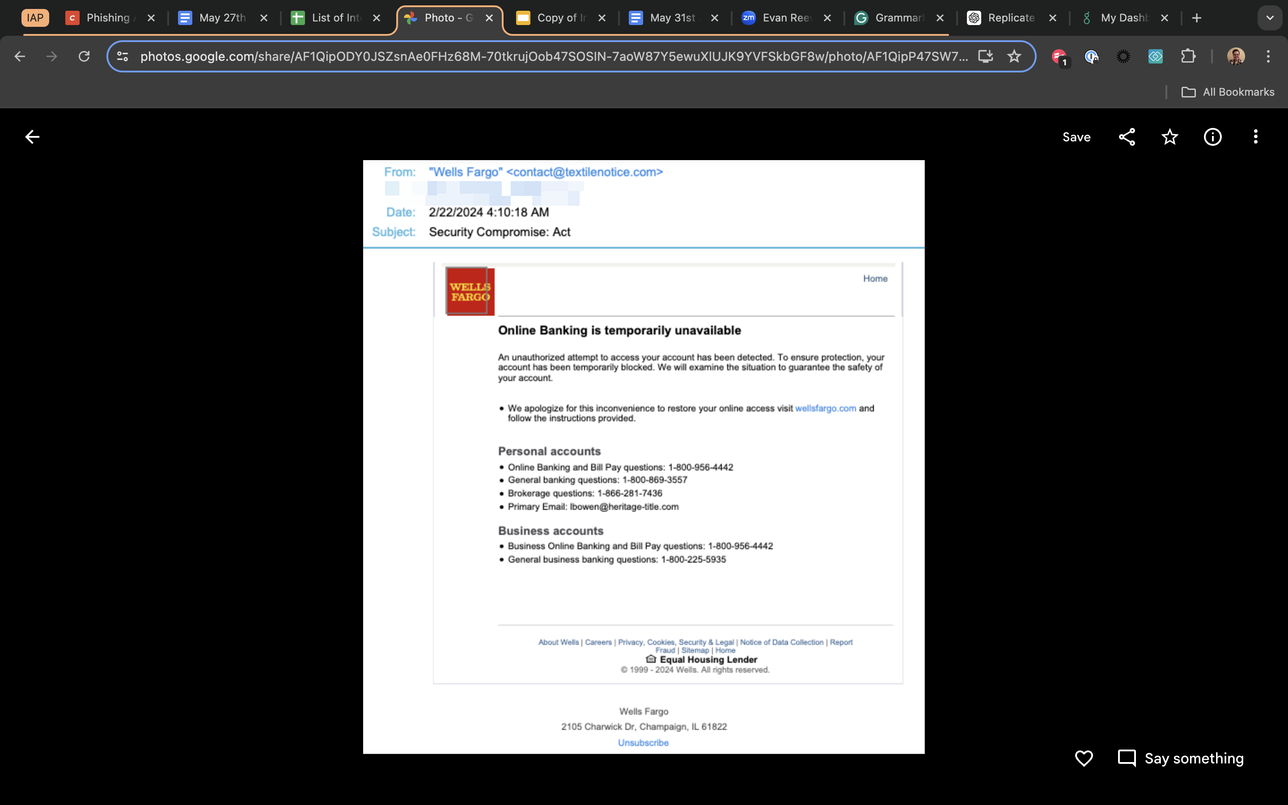Viewport: 1288px width, 805px height.
Task: Click the IAP tab group label
Action: pos(35,18)
